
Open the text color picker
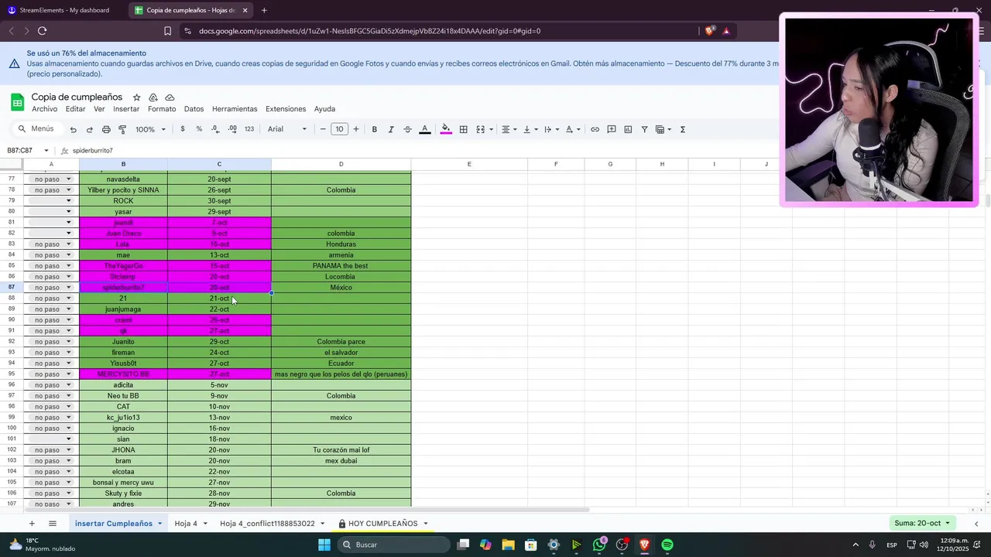[x=424, y=129]
